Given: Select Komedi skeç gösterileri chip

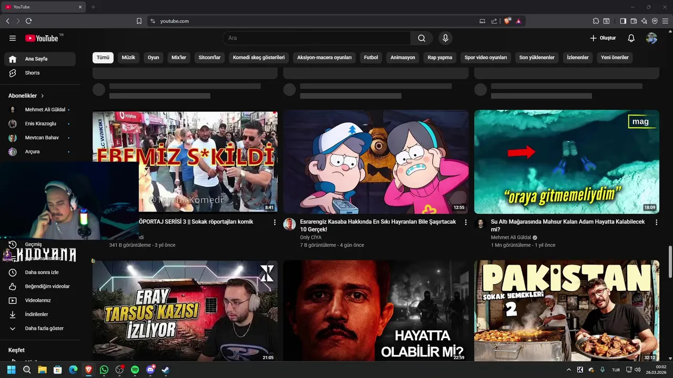Looking at the screenshot, I should tap(259, 58).
